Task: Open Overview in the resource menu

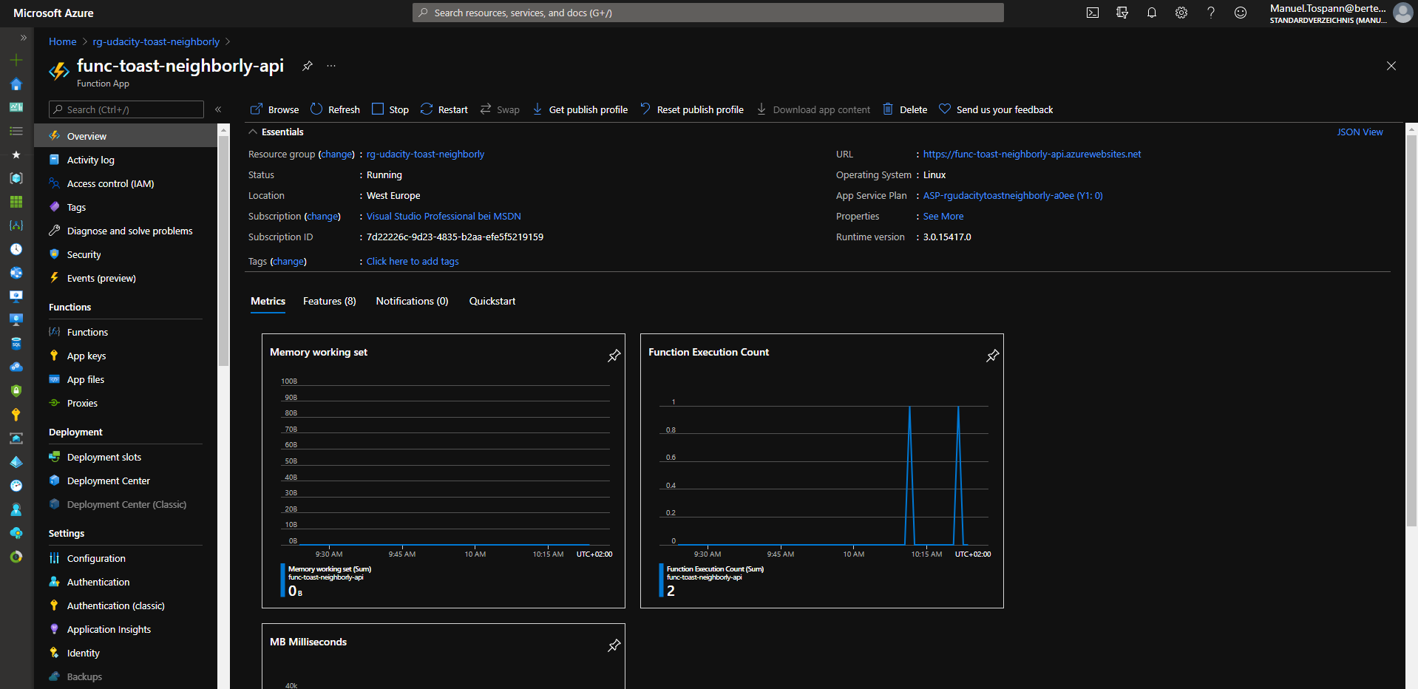Action: 126,136
